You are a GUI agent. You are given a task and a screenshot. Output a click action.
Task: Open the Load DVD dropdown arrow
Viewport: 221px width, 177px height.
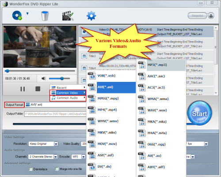(27, 14)
